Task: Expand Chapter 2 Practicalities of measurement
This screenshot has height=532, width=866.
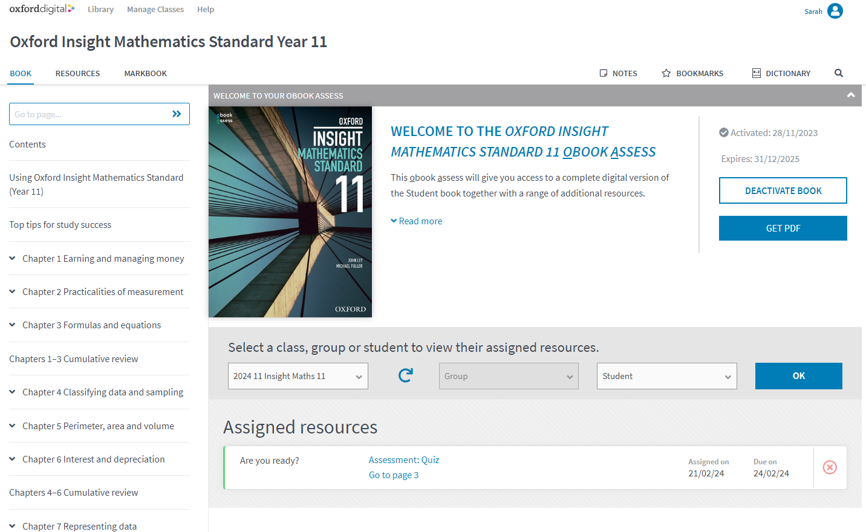Action: (12, 291)
